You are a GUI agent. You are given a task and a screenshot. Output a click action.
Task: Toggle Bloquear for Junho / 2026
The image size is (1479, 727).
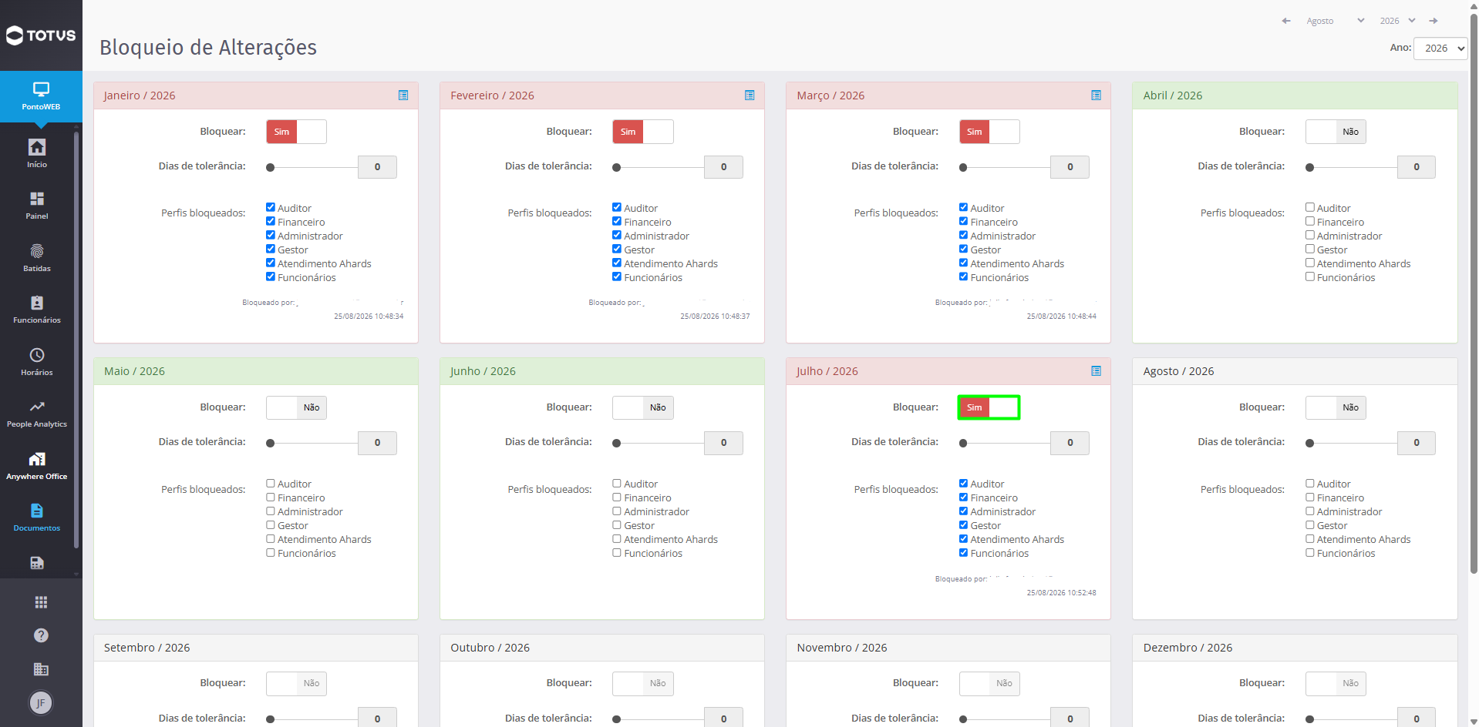[x=642, y=407]
